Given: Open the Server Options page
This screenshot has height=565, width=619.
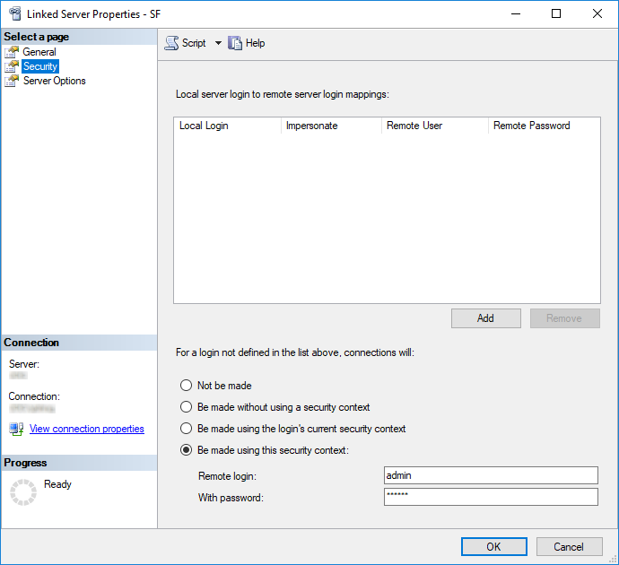Looking at the screenshot, I should point(55,81).
